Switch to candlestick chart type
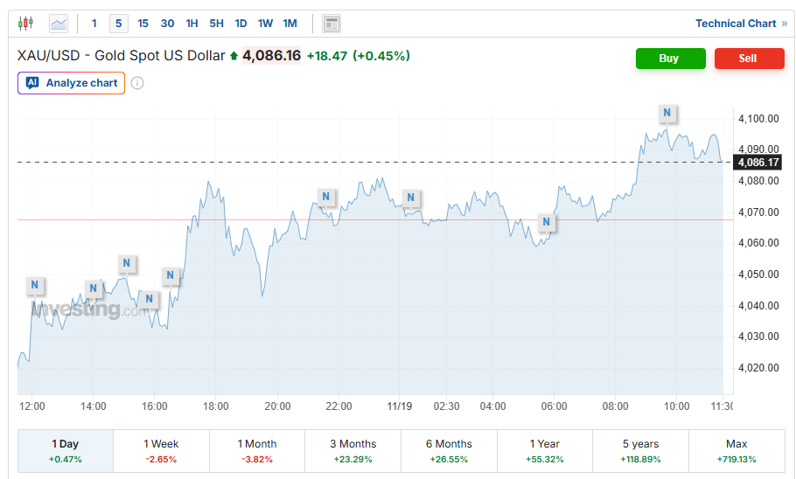Screen dimensions: 796x479 pos(26,24)
